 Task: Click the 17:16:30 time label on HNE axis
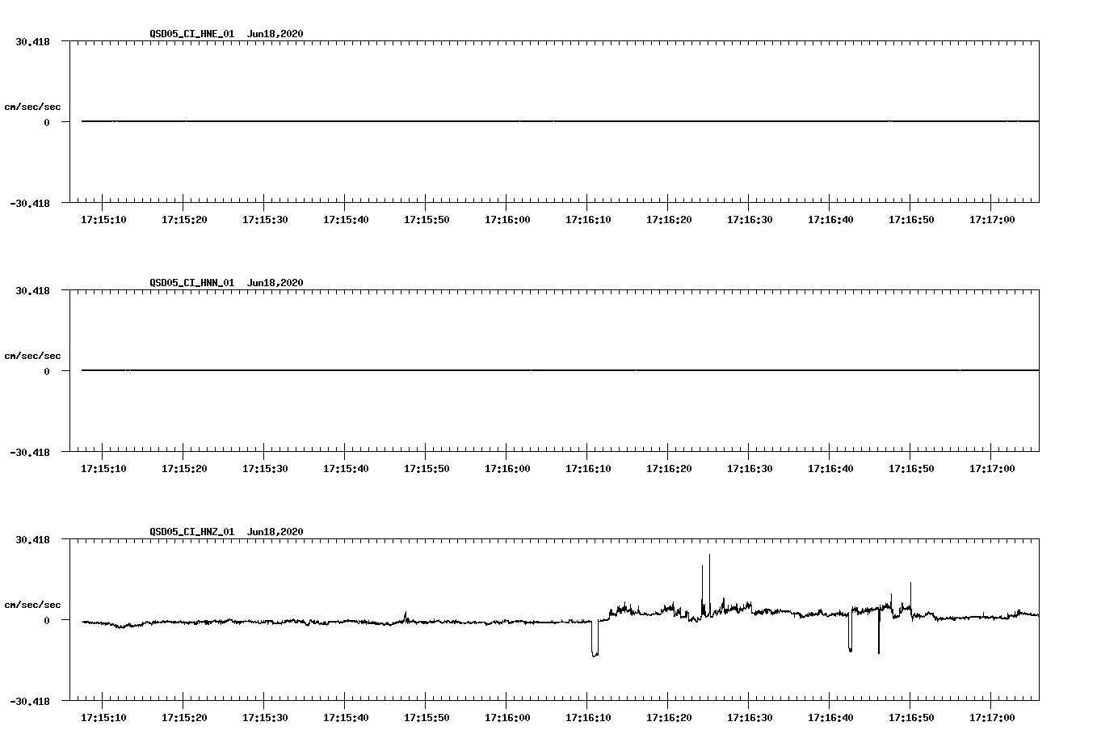750,220
